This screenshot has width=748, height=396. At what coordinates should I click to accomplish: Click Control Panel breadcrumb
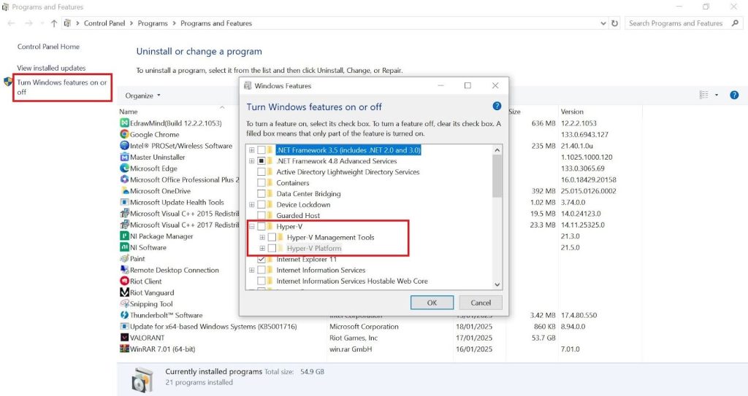click(104, 23)
